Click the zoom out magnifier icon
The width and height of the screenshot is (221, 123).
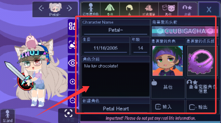click(72, 100)
